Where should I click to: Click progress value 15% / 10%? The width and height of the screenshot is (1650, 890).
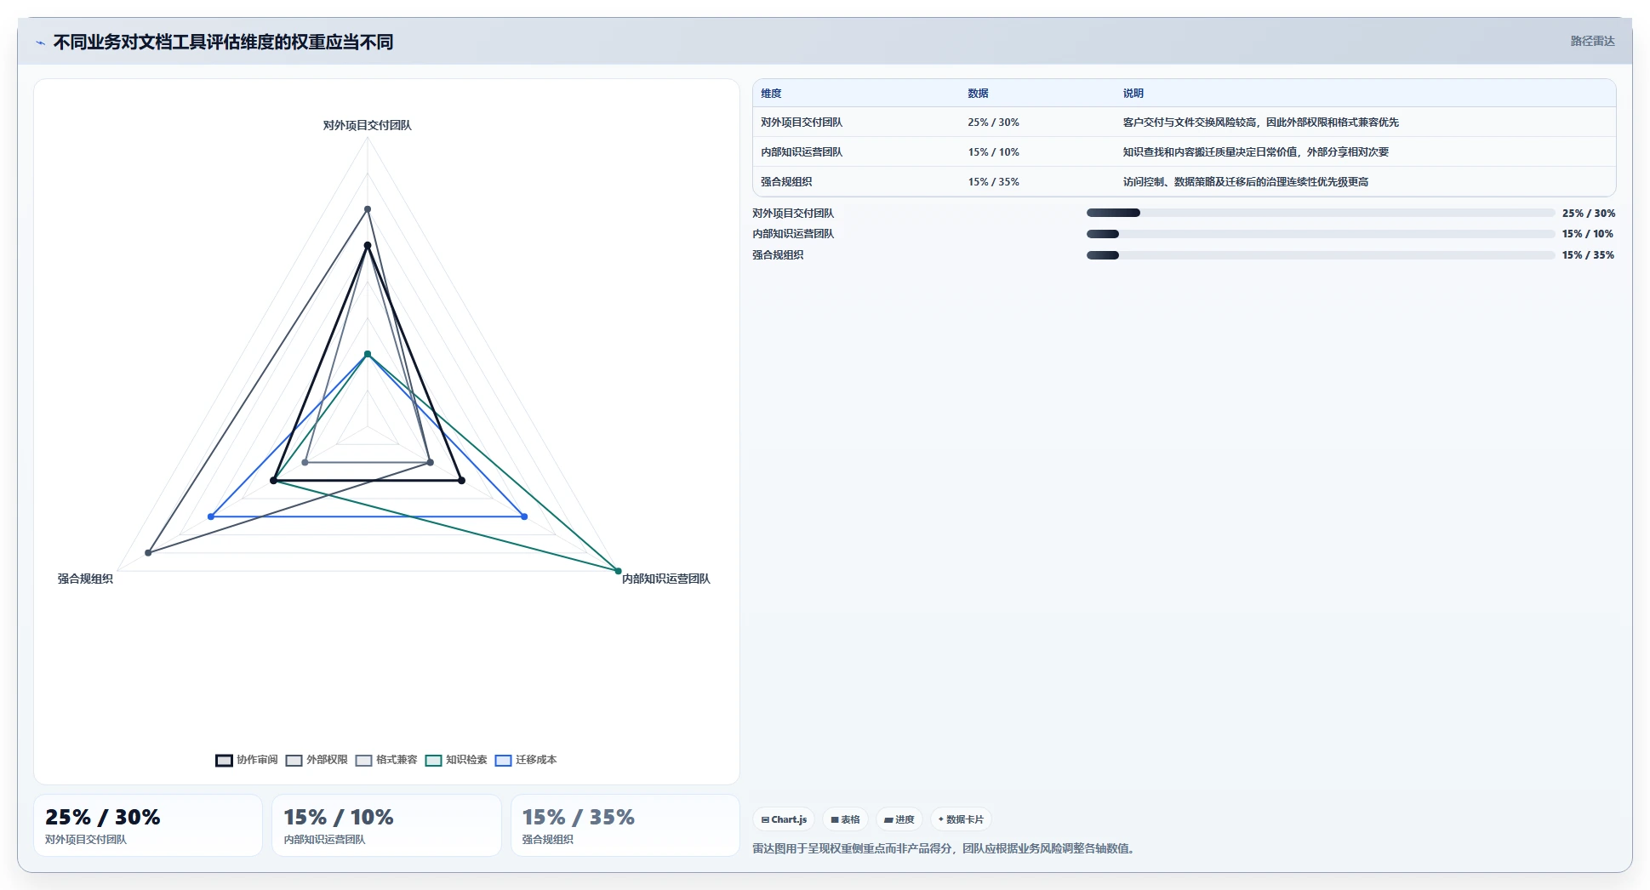click(x=1588, y=234)
